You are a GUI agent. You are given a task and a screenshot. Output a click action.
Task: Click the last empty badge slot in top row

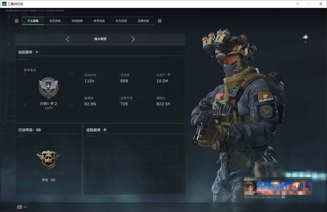click(x=169, y=154)
